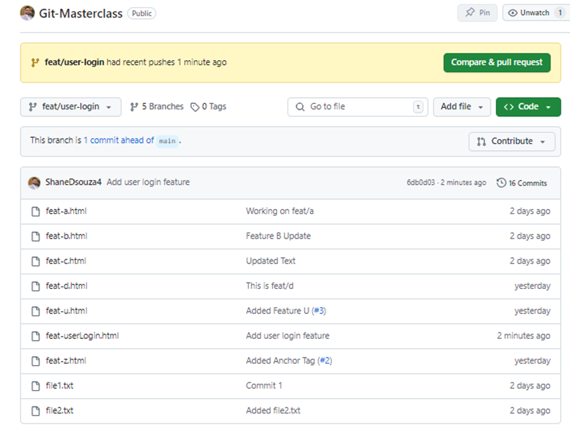Click the main branch label link
Screen dimensions: 570x428
[167, 141]
